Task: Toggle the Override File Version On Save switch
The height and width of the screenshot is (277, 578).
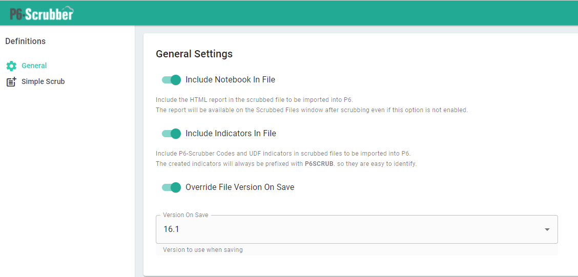Action: 171,187
